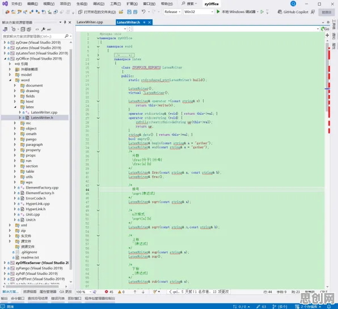Select LatexWriter.cpp in Solution Explorer
The width and height of the screenshot is (338, 309).
pos(44,112)
